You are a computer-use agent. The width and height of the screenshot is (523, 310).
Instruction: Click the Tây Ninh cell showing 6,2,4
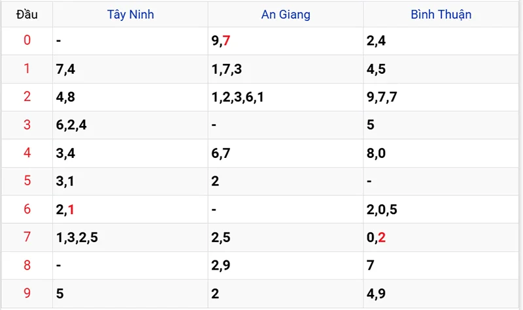[x=72, y=125]
